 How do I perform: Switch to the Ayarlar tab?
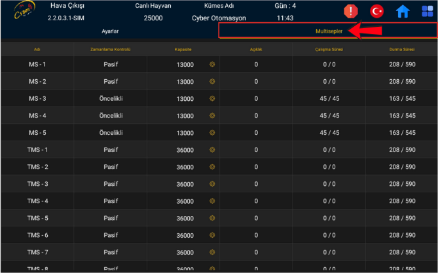110,31
